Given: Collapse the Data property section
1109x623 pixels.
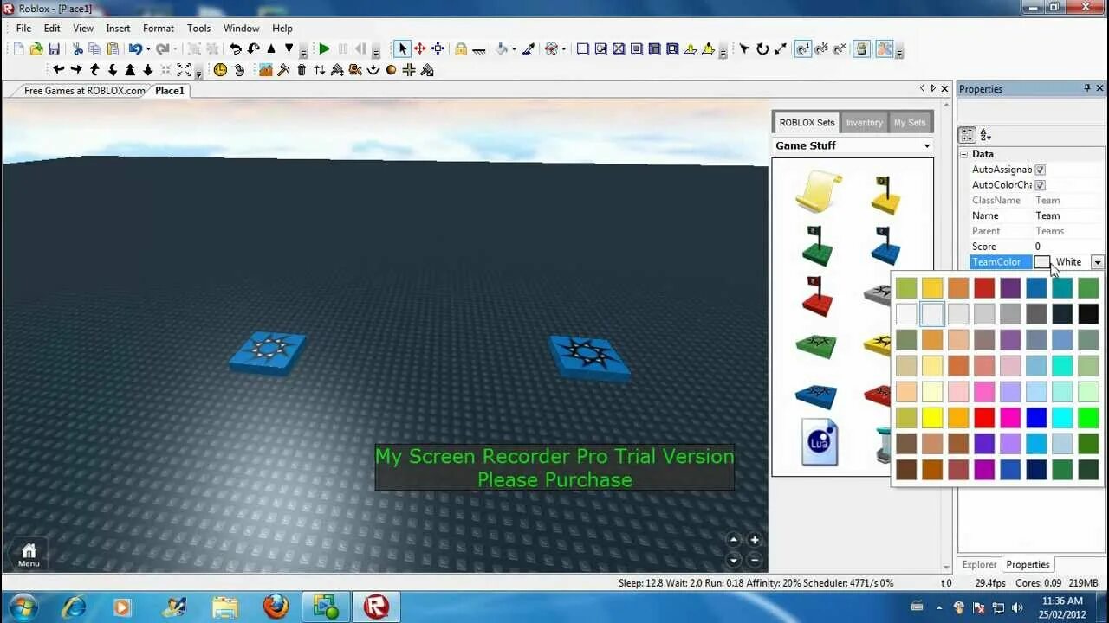Looking at the screenshot, I should (963, 154).
